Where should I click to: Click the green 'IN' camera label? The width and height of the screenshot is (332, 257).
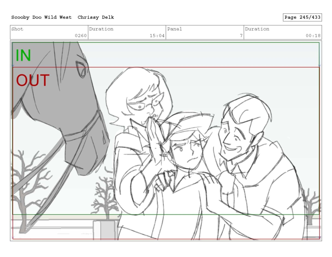point(23,55)
